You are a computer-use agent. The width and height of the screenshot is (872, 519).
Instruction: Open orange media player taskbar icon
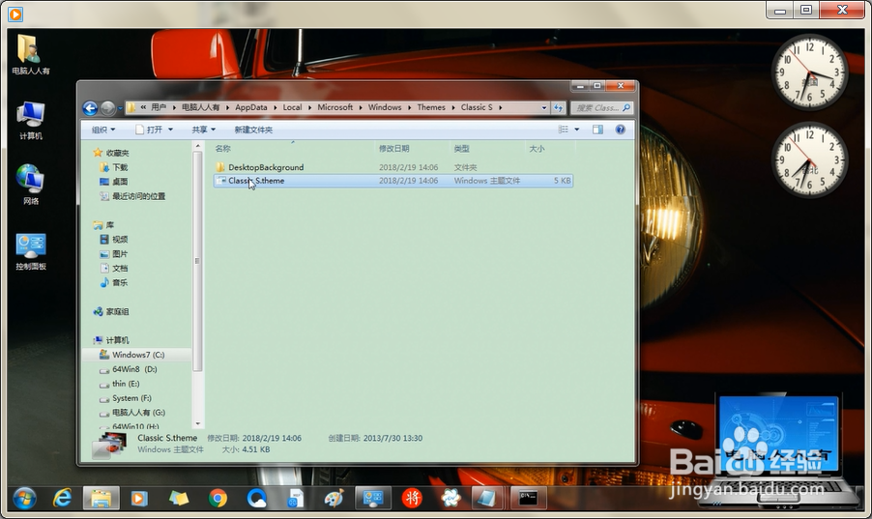coord(139,499)
